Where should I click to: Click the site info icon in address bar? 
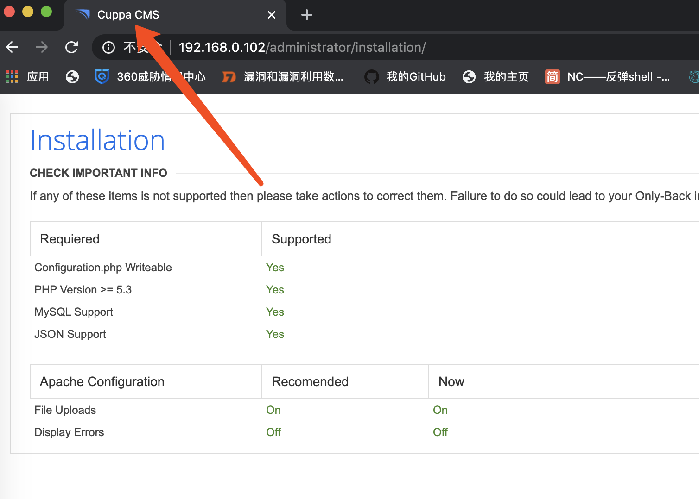click(x=108, y=47)
